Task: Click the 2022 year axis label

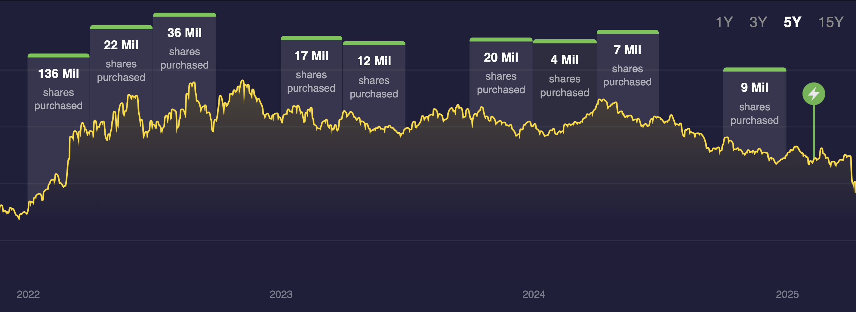Action: click(28, 294)
